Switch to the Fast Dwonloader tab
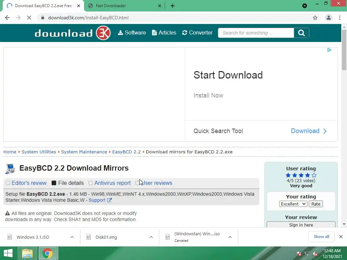This screenshot has height=260, width=347. click(x=124, y=6)
